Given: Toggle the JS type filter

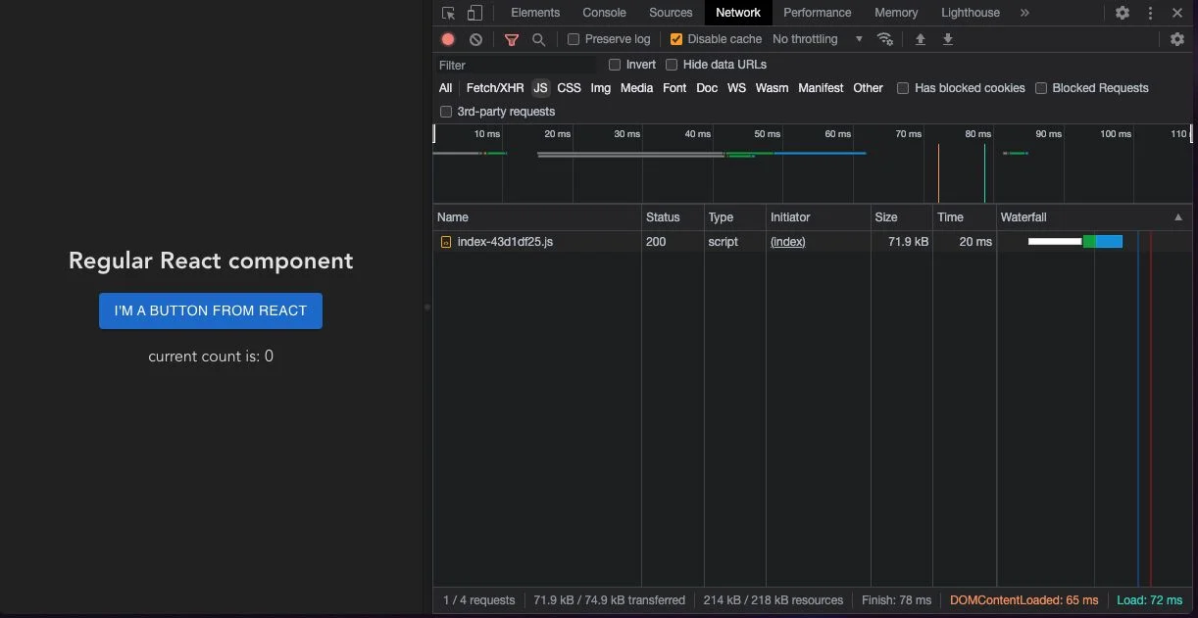Looking at the screenshot, I should (540, 88).
